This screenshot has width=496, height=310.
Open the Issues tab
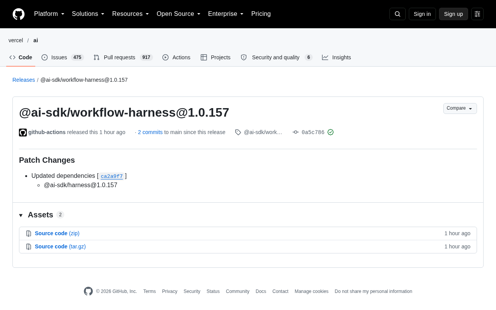point(62,57)
